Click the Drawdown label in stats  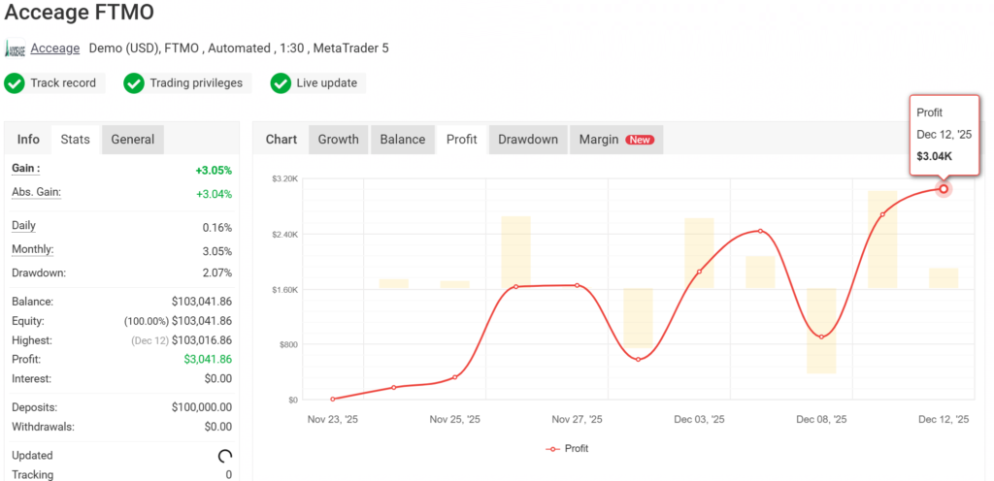[38, 273]
